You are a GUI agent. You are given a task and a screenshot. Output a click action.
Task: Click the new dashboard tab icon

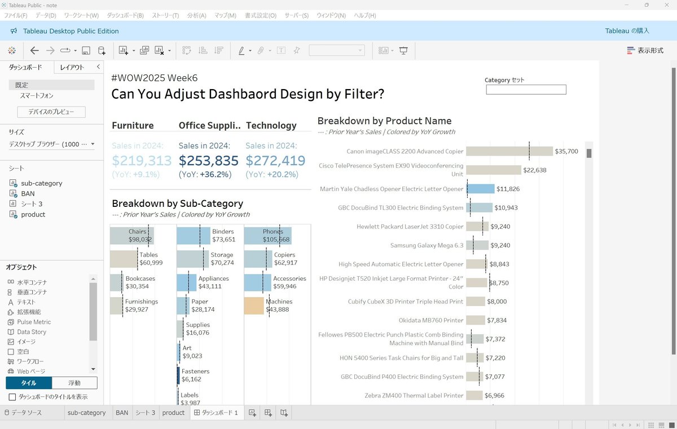[x=269, y=413]
